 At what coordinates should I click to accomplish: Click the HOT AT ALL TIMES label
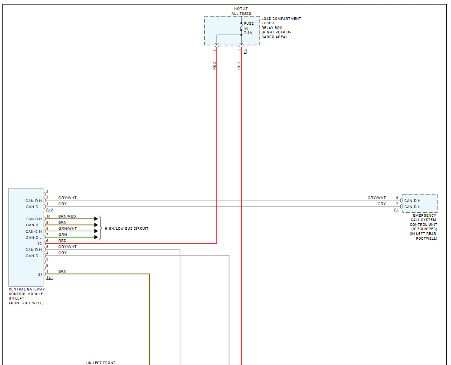pyautogui.click(x=241, y=11)
